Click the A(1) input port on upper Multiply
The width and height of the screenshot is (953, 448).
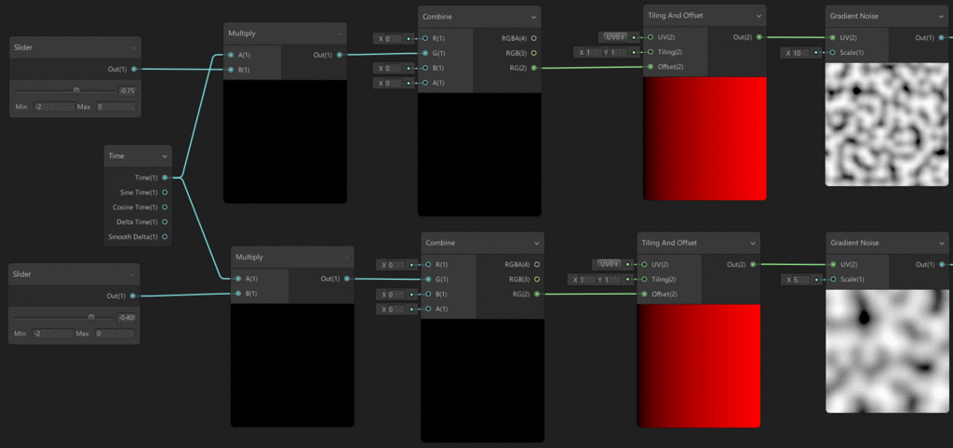coord(231,55)
